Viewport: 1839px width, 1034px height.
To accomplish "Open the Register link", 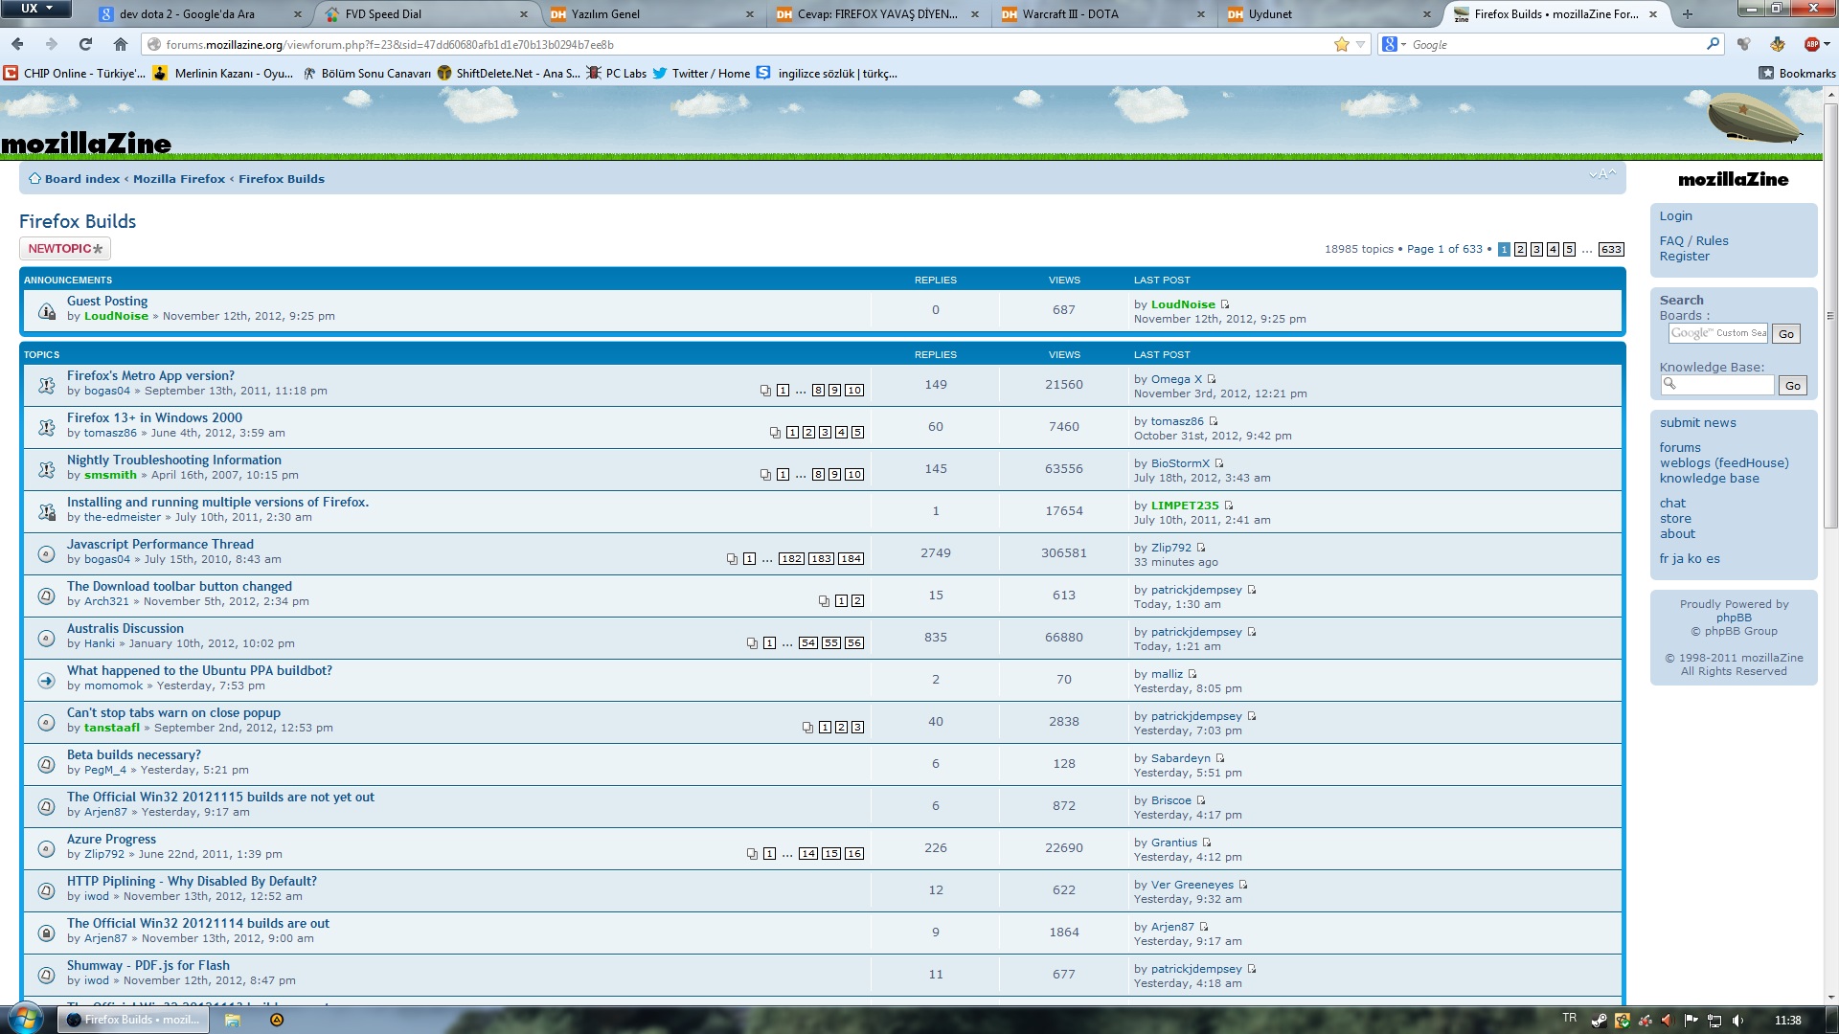I will tap(1685, 257).
